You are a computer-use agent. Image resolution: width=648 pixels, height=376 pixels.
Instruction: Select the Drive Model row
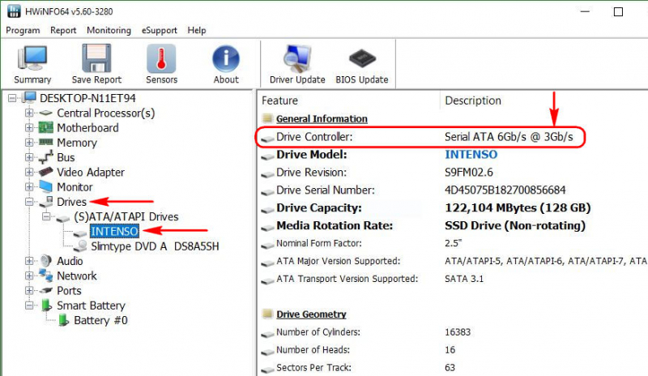tap(453, 154)
